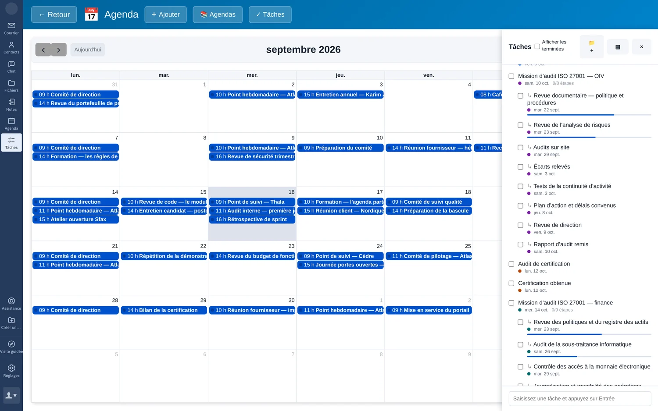
Task: Start the Visite guidée
Action: click(x=11, y=347)
